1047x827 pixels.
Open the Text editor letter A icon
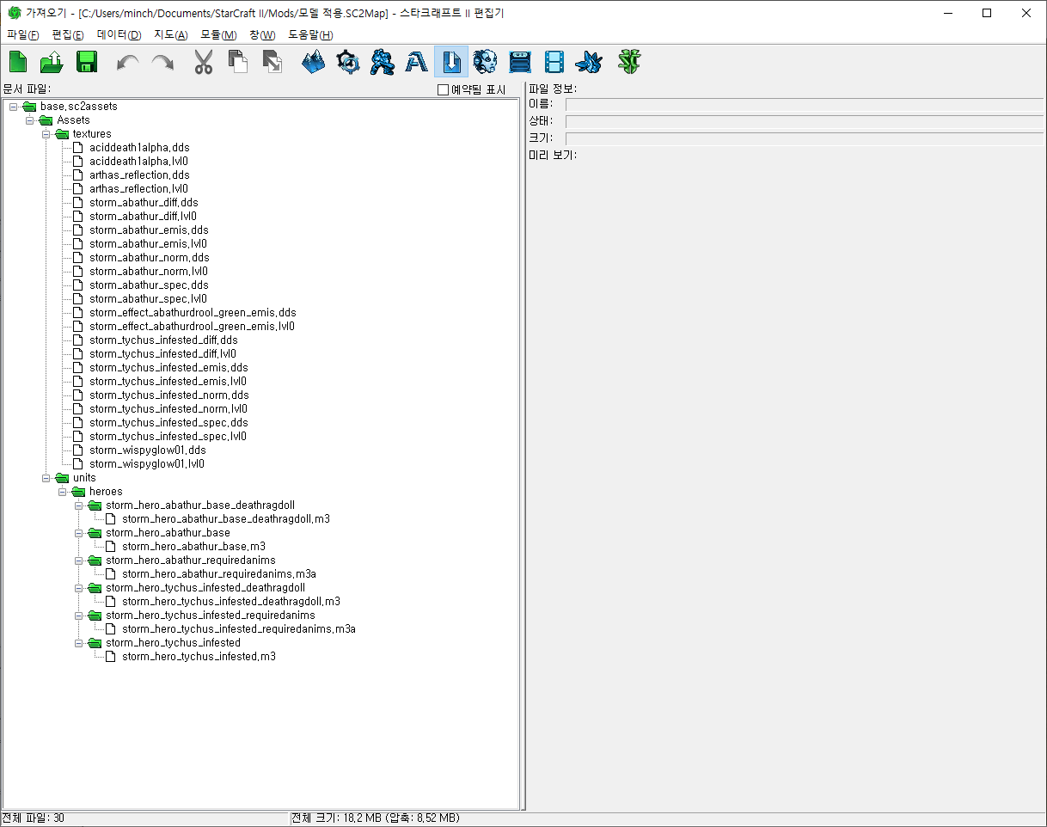[417, 62]
